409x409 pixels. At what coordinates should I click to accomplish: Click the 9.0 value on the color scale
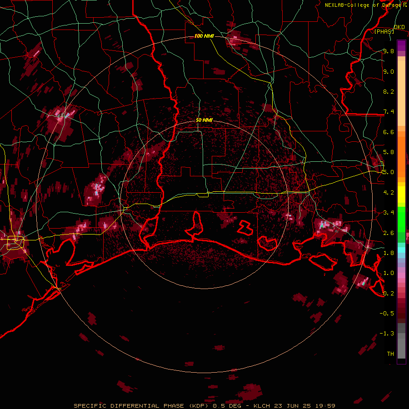click(389, 71)
